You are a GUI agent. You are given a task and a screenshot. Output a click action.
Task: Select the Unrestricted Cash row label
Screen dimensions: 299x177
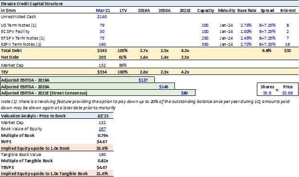18,17
